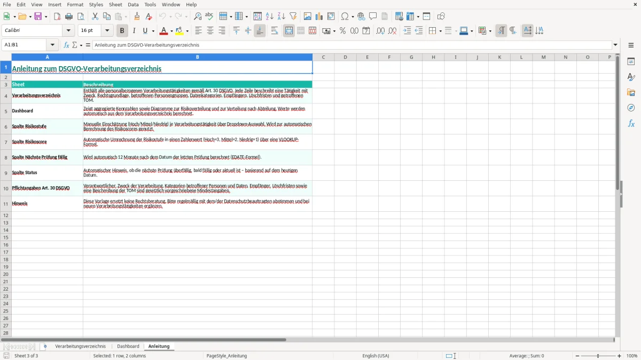641x360 pixels.
Task: Switch to the Dashboard sheet tab
Action: pyautogui.click(x=128, y=347)
